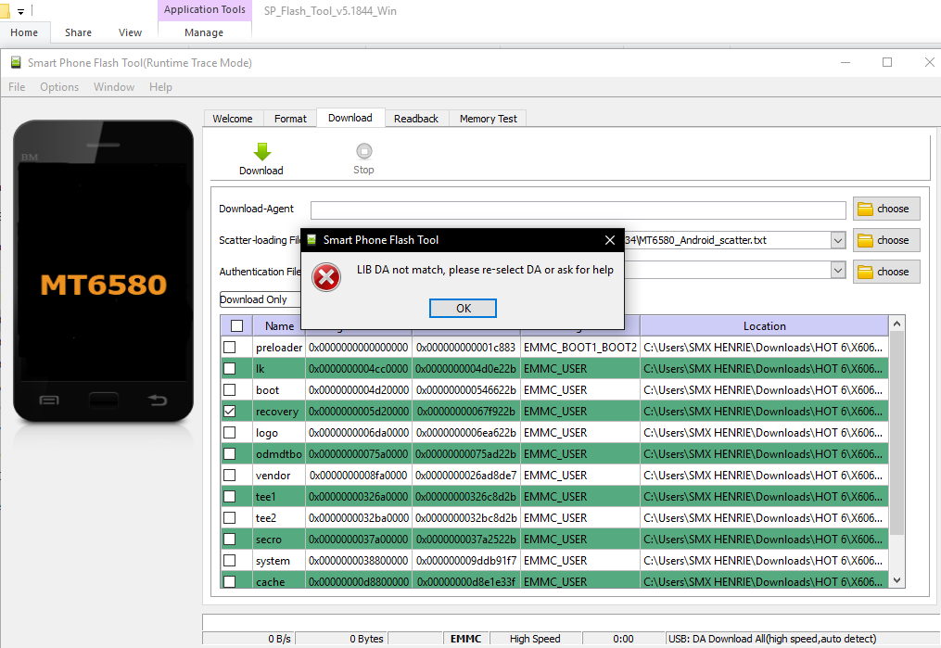Image resolution: width=941 pixels, height=648 pixels.
Task: Open the Explorer View ribbon tab
Action: click(130, 32)
